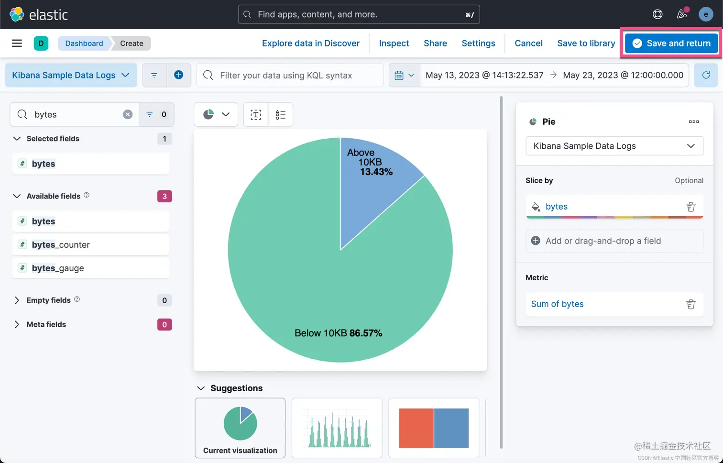The height and width of the screenshot is (463, 723).
Task: Delete the bytes slice dimension
Action: (x=691, y=207)
